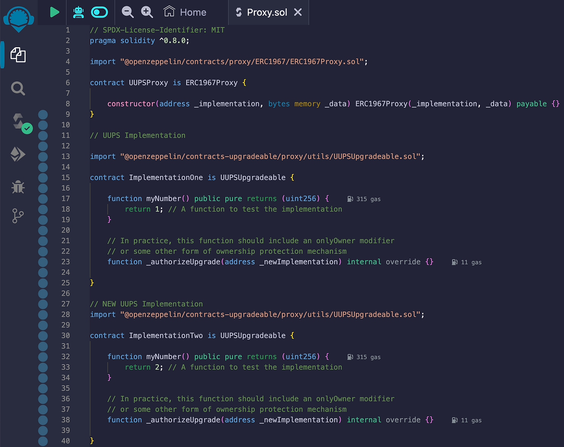The height and width of the screenshot is (447, 564).
Task: Click the "11 gas" estimate on line 38
Action: pyautogui.click(x=471, y=420)
